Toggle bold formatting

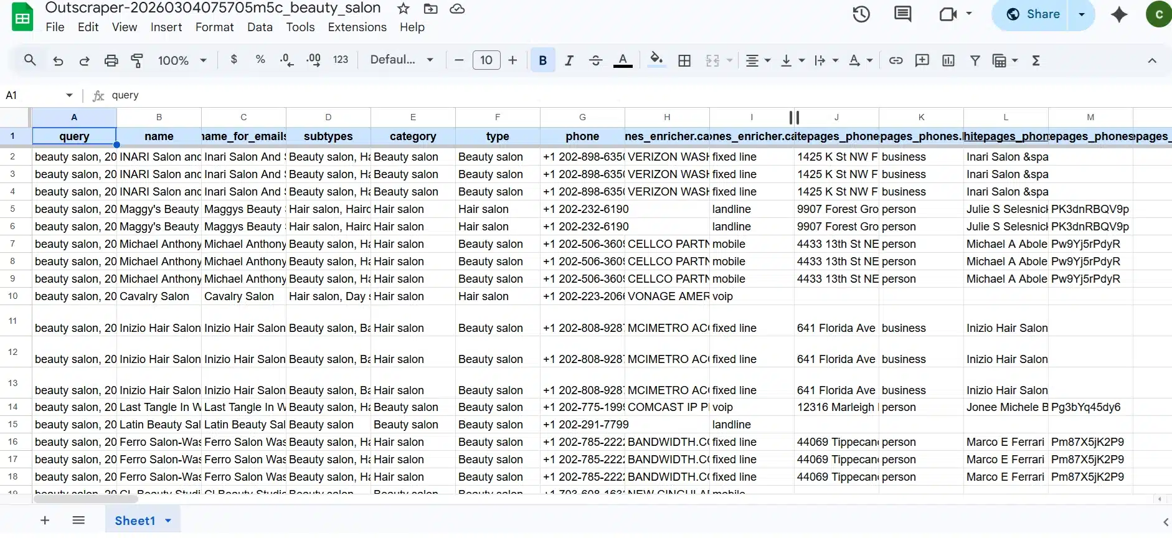pos(542,60)
